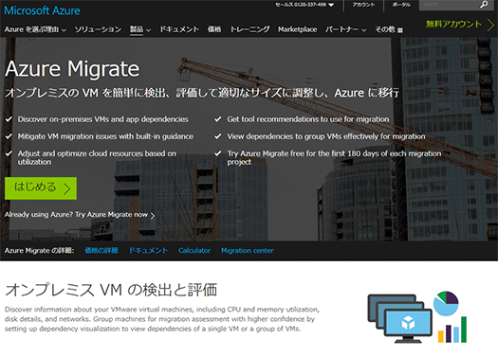Click 'Get tool recommendations to use for migration'
The height and width of the screenshot is (357, 498).
coord(307,119)
